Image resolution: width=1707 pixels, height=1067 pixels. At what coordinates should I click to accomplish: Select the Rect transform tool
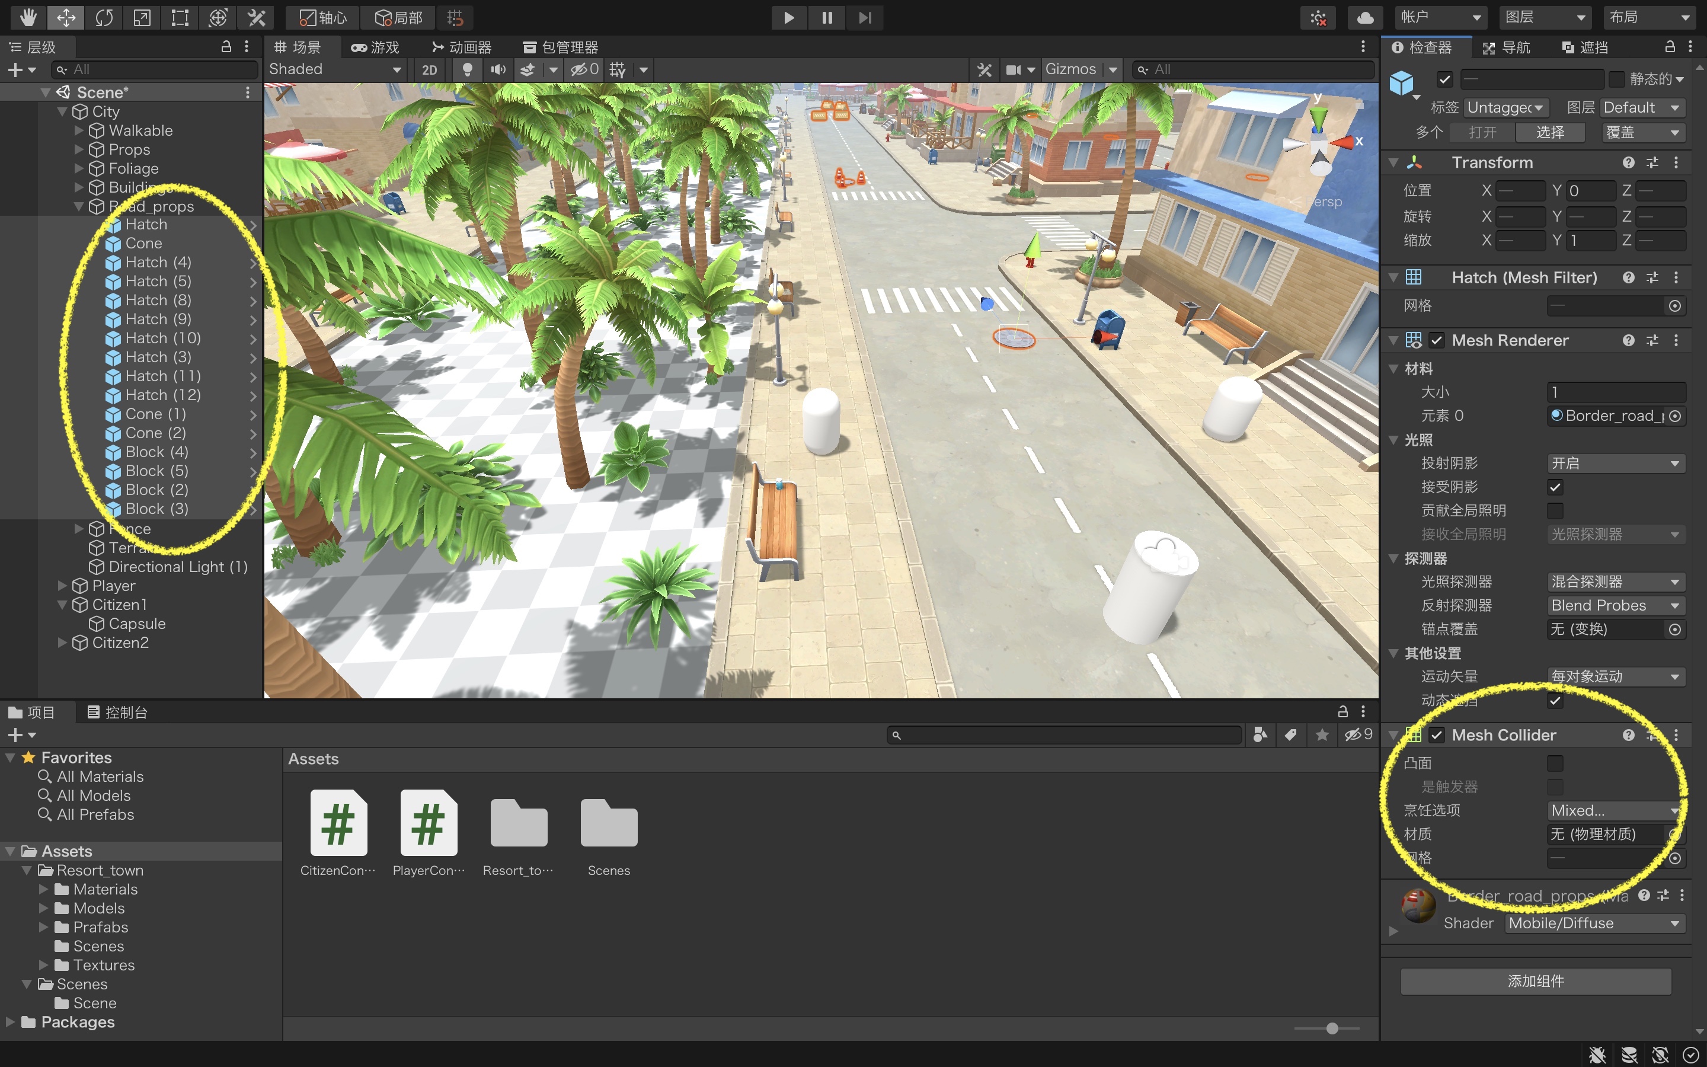(x=180, y=18)
